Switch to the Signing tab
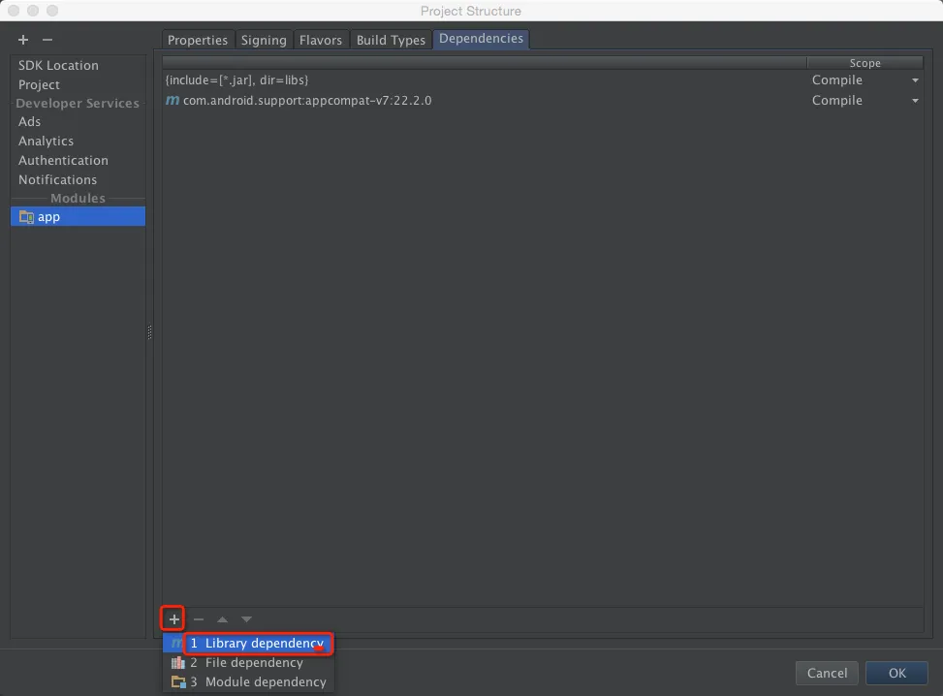Screen dimensions: 943x696 (x=264, y=40)
